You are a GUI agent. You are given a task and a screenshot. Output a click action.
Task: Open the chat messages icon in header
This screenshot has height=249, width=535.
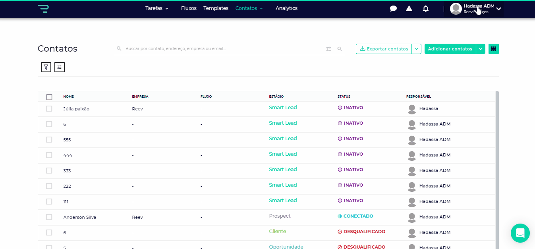coord(393,9)
